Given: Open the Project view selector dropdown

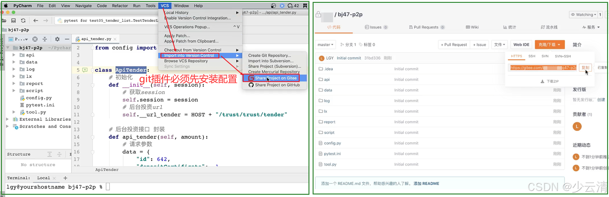Looking at the screenshot, I should (x=18, y=39).
